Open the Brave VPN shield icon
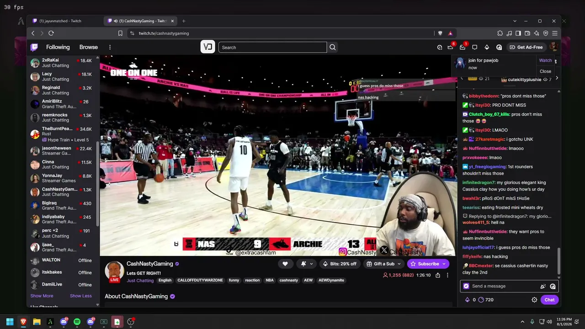This screenshot has height=329, width=585. click(x=546, y=33)
